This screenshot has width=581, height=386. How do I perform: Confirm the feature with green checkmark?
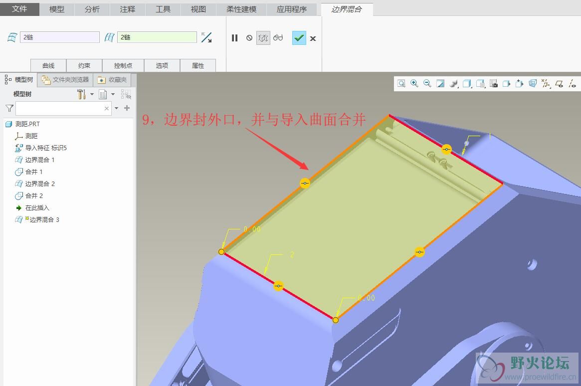tap(299, 38)
